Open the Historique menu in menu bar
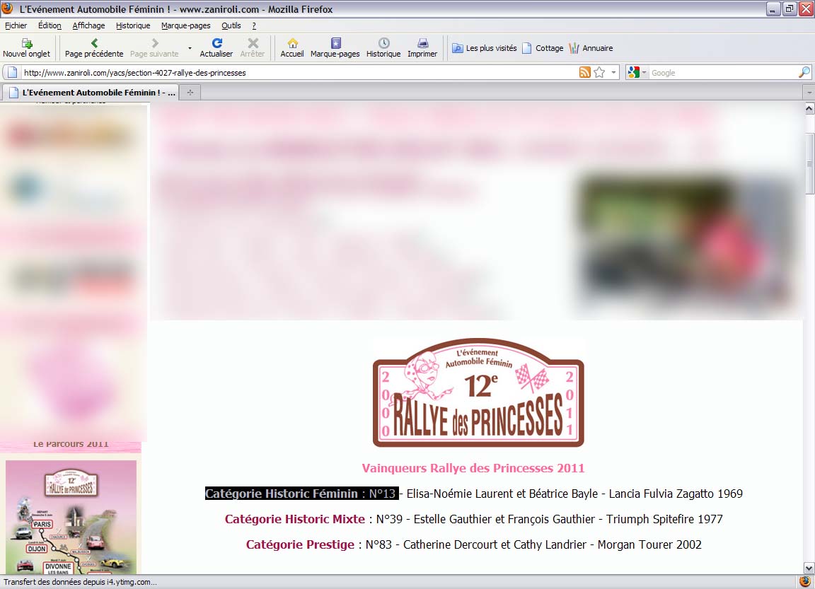The height and width of the screenshot is (589, 815). point(133,25)
